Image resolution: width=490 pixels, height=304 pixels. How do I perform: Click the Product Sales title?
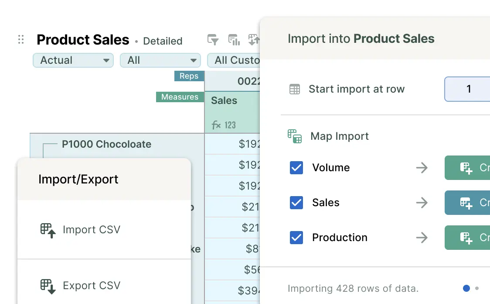pyautogui.click(x=83, y=40)
